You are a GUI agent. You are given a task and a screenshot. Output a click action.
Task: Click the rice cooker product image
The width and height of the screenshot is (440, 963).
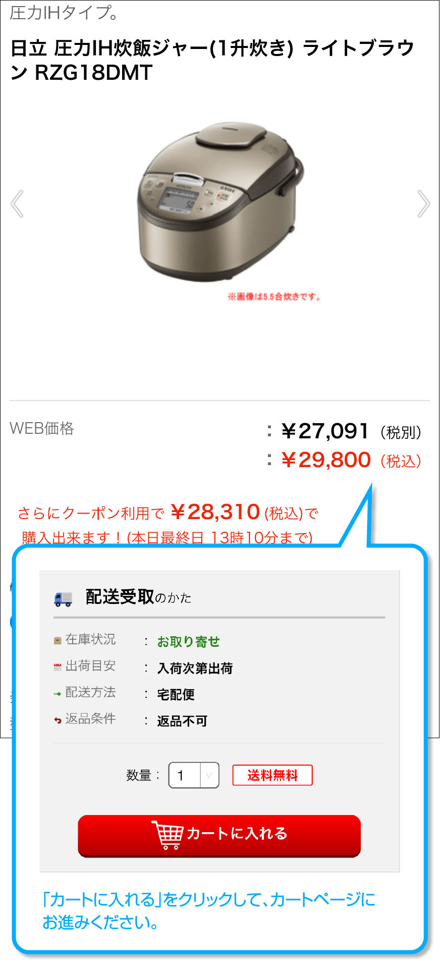pos(221,201)
